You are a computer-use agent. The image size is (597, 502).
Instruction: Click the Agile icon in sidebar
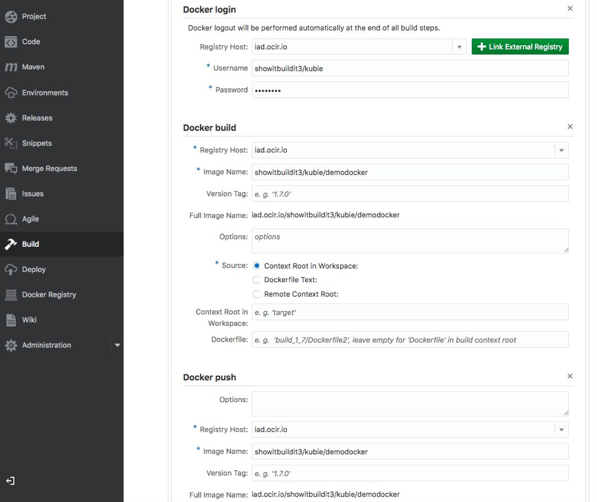coord(10,219)
